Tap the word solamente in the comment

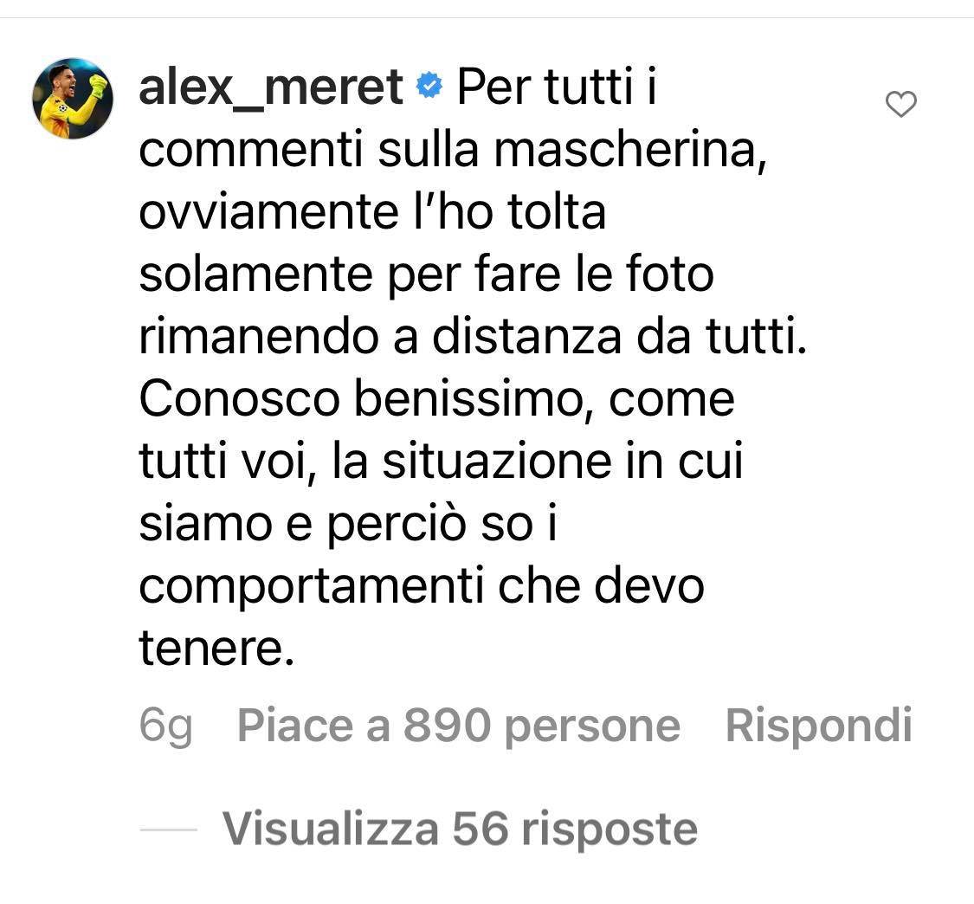point(256,274)
